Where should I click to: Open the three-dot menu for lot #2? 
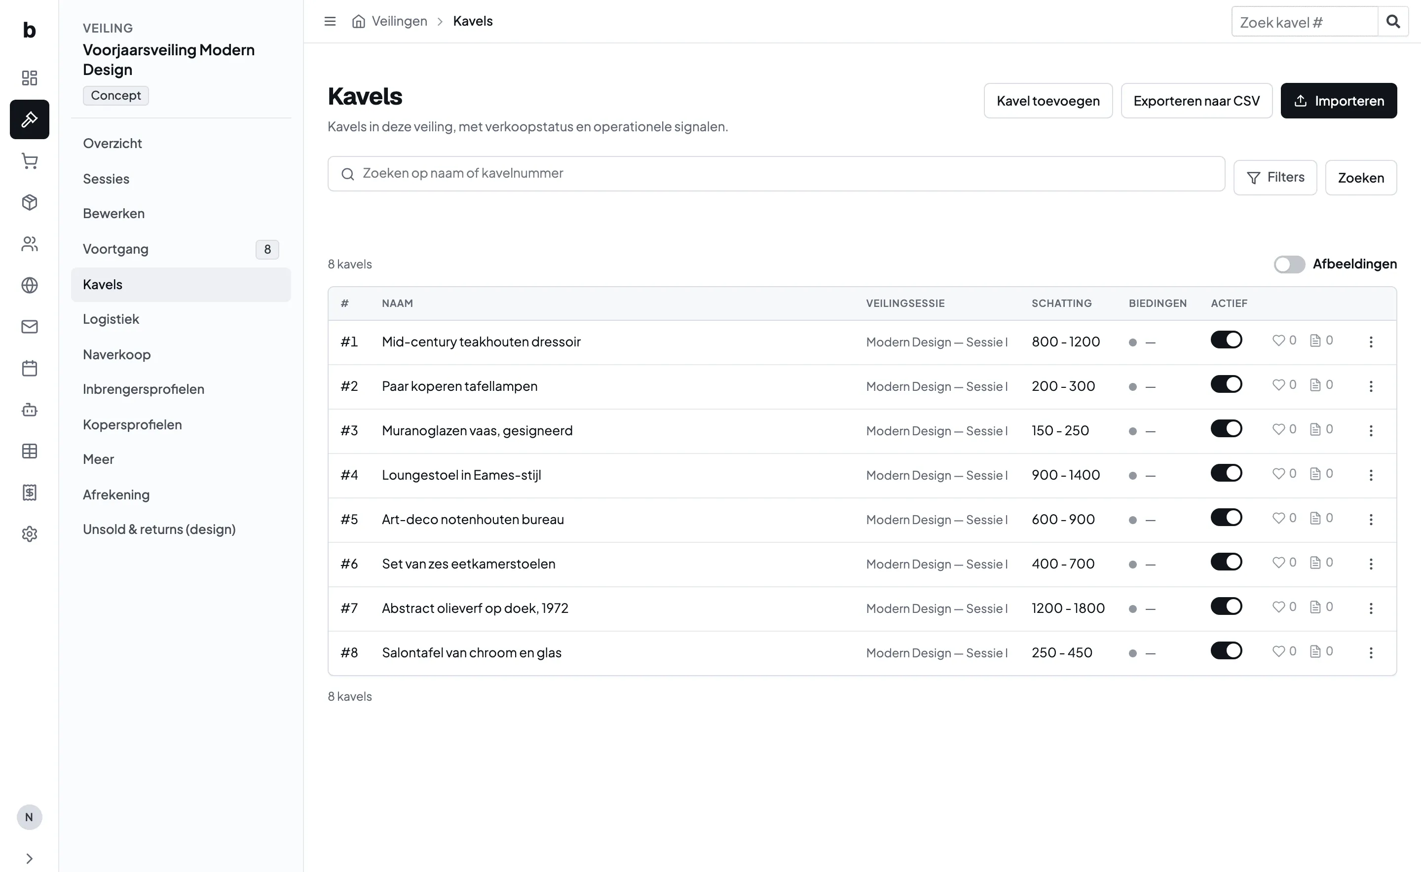1371,386
